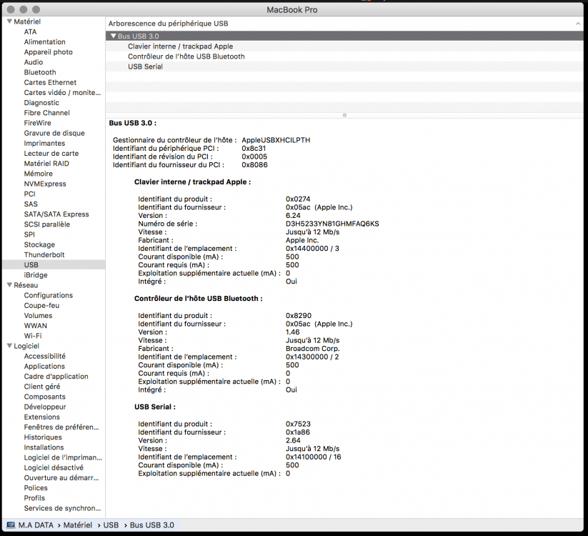Select Gravure de disque in sidebar
This screenshot has width=588, height=536.
tap(54, 133)
